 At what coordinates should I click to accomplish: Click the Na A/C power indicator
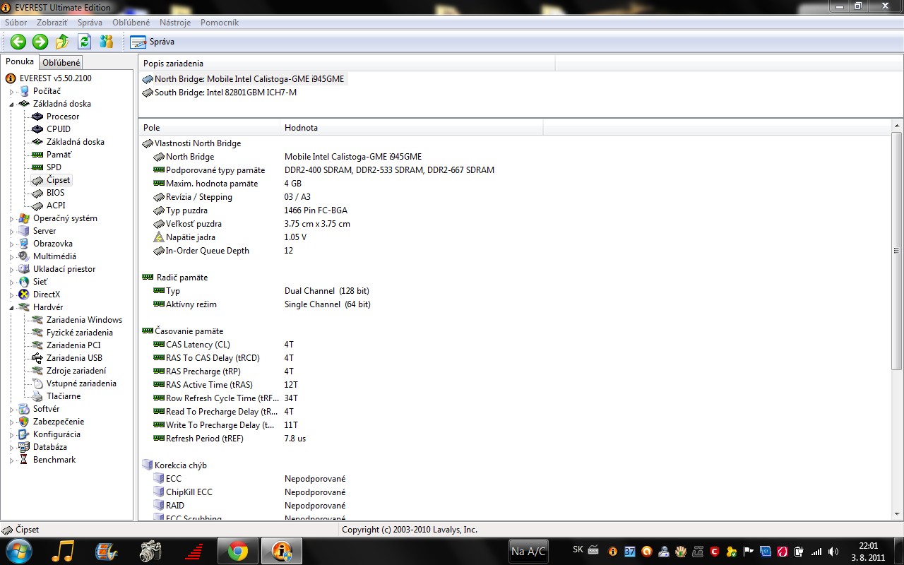pos(528,552)
